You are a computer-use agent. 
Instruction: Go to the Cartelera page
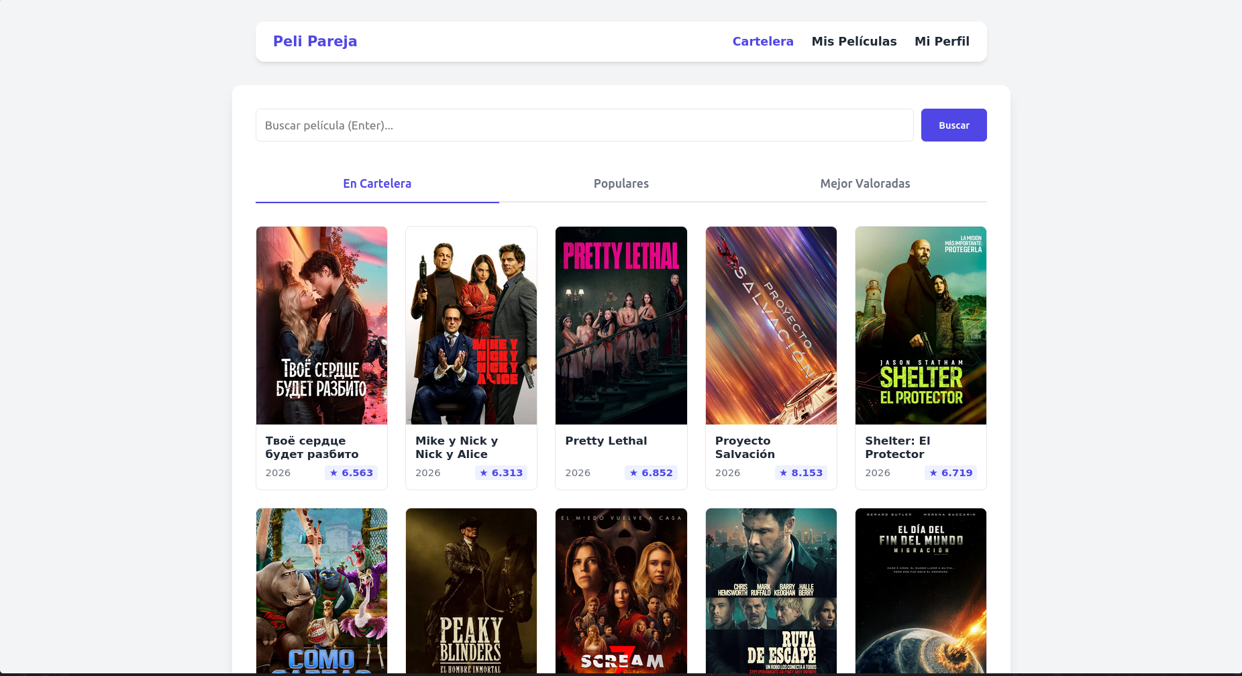pyautogui.click(x=763, y=42)
